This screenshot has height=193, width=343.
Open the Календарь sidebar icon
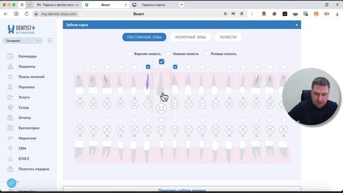tap(10, 56)
